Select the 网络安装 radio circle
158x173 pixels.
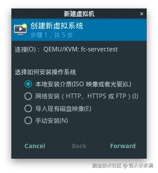(28, 96)
